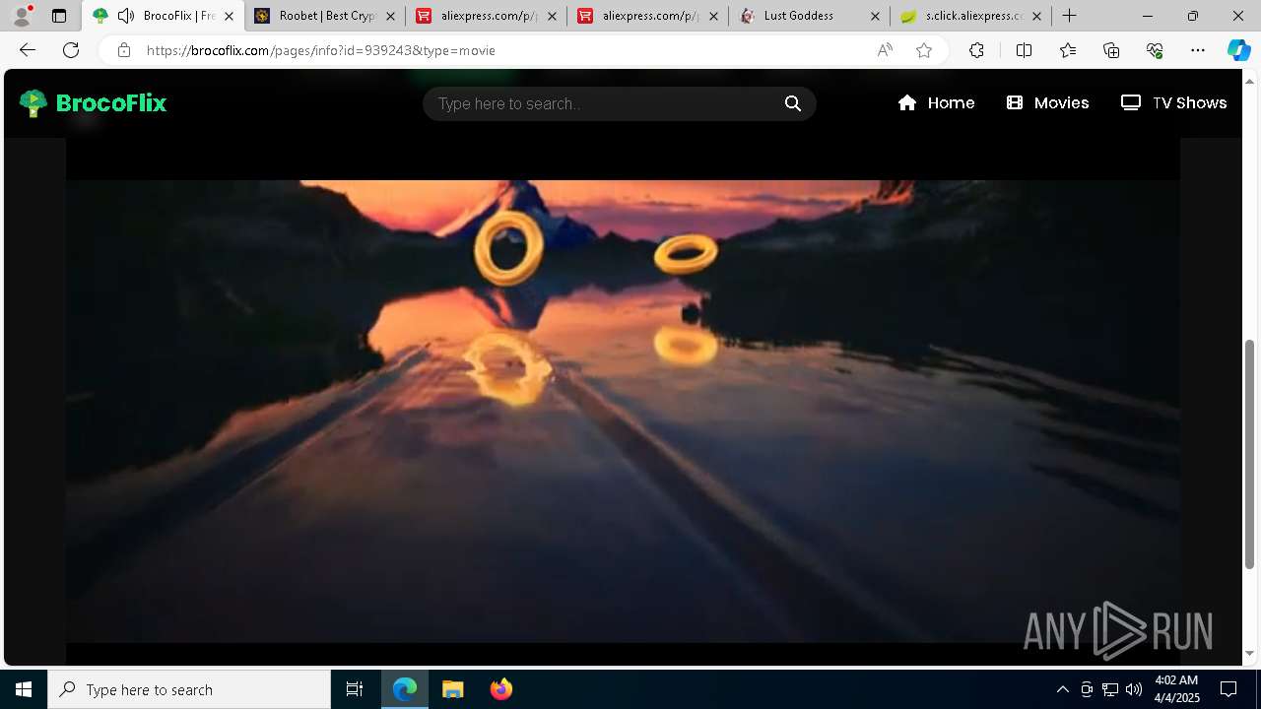Screen dimensions: 1261x709
Task: Switch to the BrocoFlix tab
Action: click(163, 16)
